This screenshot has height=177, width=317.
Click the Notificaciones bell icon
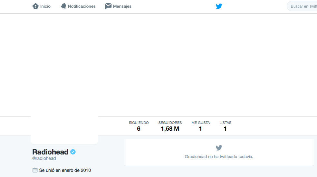[63, 6]
